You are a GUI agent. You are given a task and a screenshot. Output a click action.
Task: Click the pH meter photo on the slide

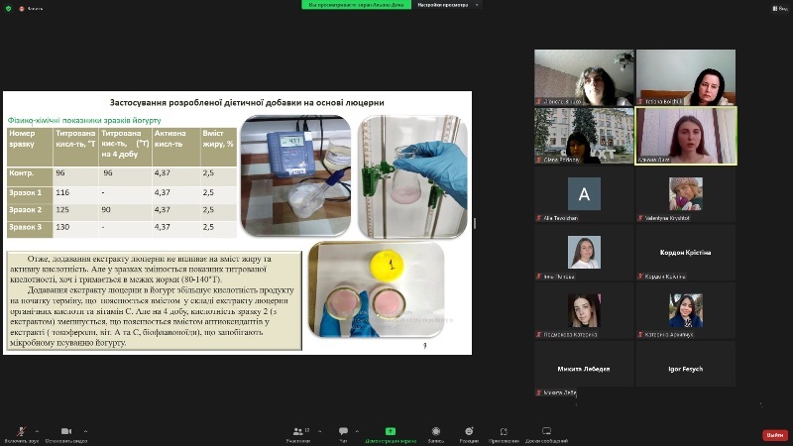[x=295, y=176]
